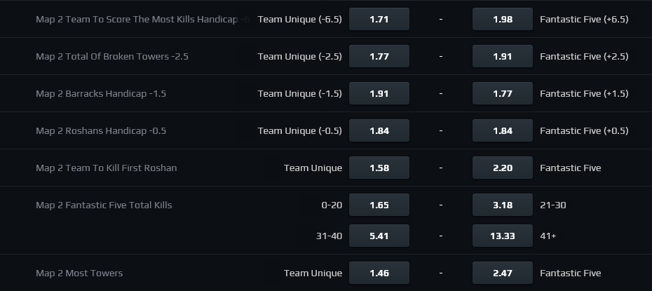The image size is (652, 291).
Task: Open Map 2 Most Towers market label
Action: pyautogui.click(x=79, y=273)
